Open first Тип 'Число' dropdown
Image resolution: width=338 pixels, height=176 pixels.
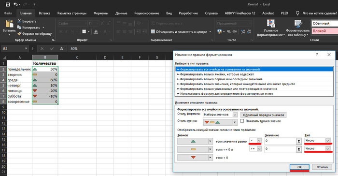point(328,141)
